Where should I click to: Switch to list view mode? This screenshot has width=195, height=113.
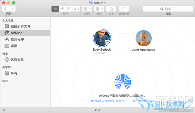(x=62, y=9)
